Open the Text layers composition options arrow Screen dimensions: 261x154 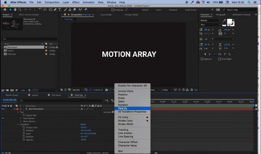pos(34,19)
